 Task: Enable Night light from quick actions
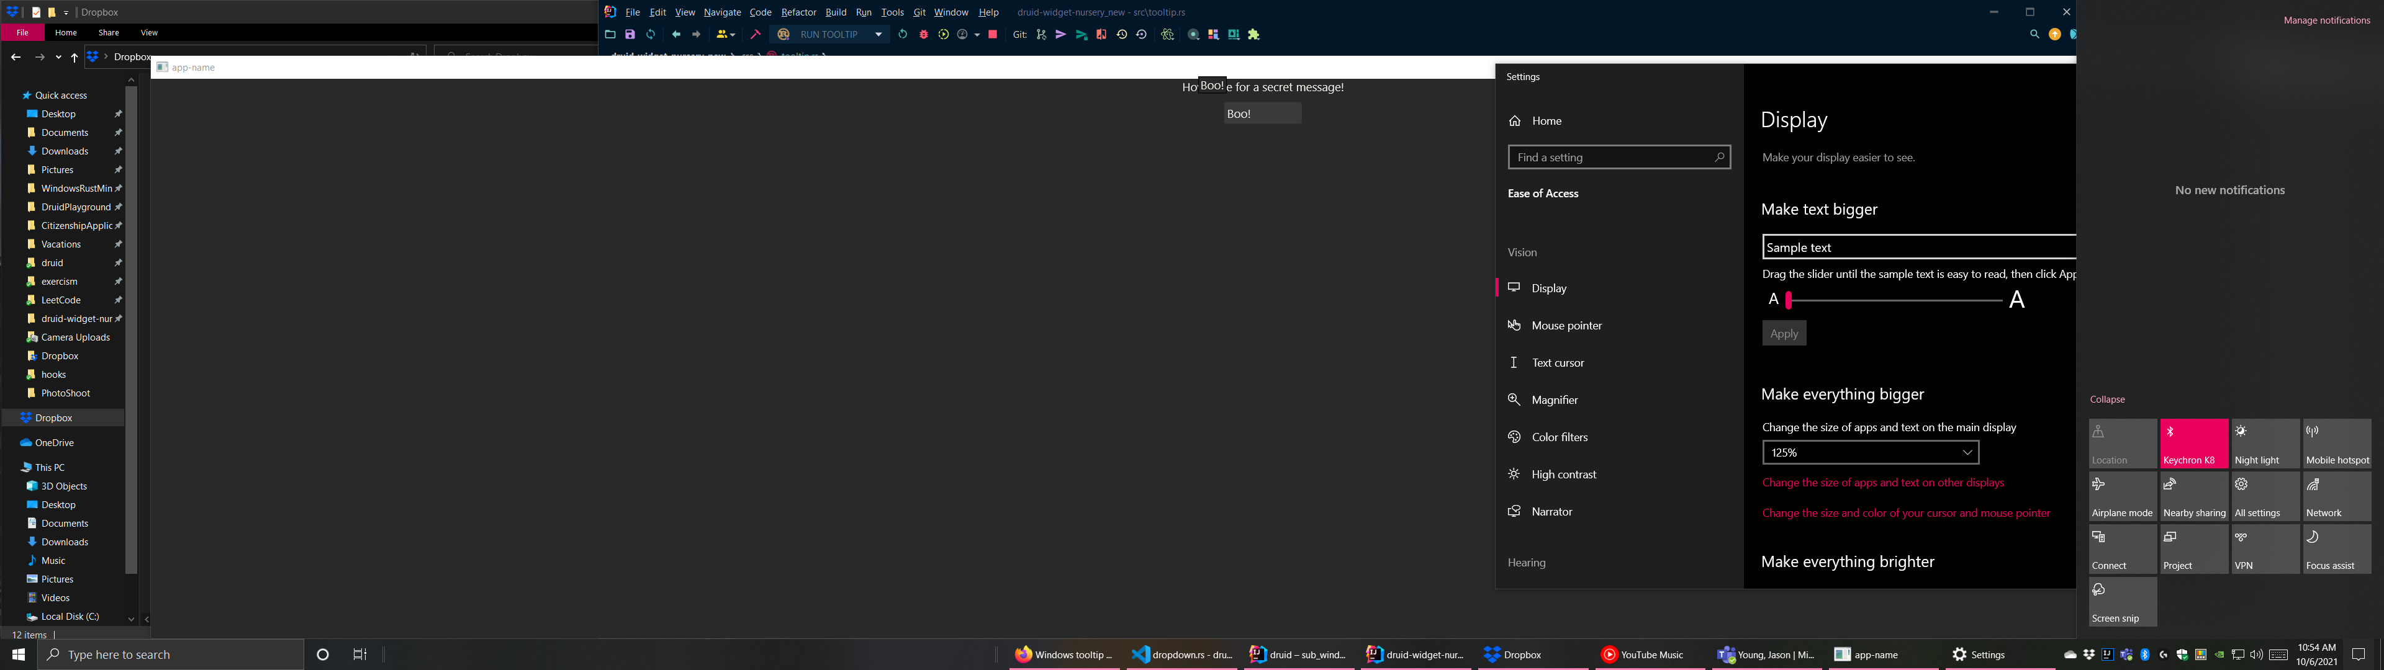[x=2265, y=442]
